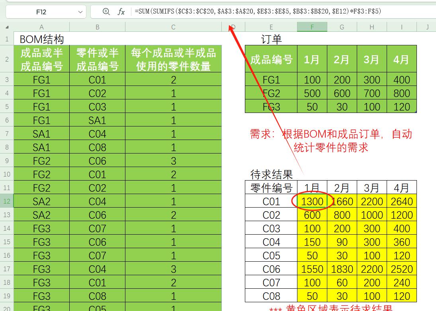Select row 12 header
The image size is (436, 311).
pos(7,201)
